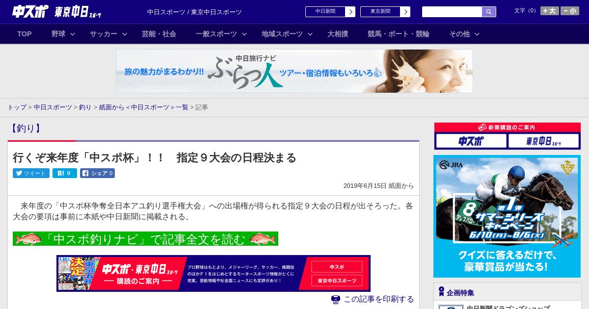Bookmark article with Hatena B! button
Image resolution: width=589 pixels, height=309 pixels.
(x=65, y=173)
